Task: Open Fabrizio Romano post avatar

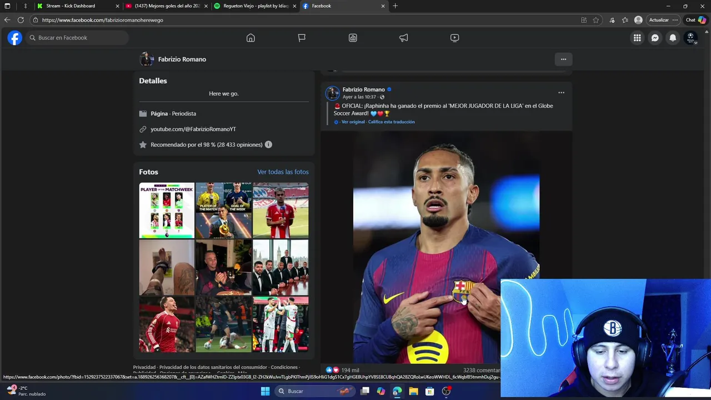Action: [332, 93]
